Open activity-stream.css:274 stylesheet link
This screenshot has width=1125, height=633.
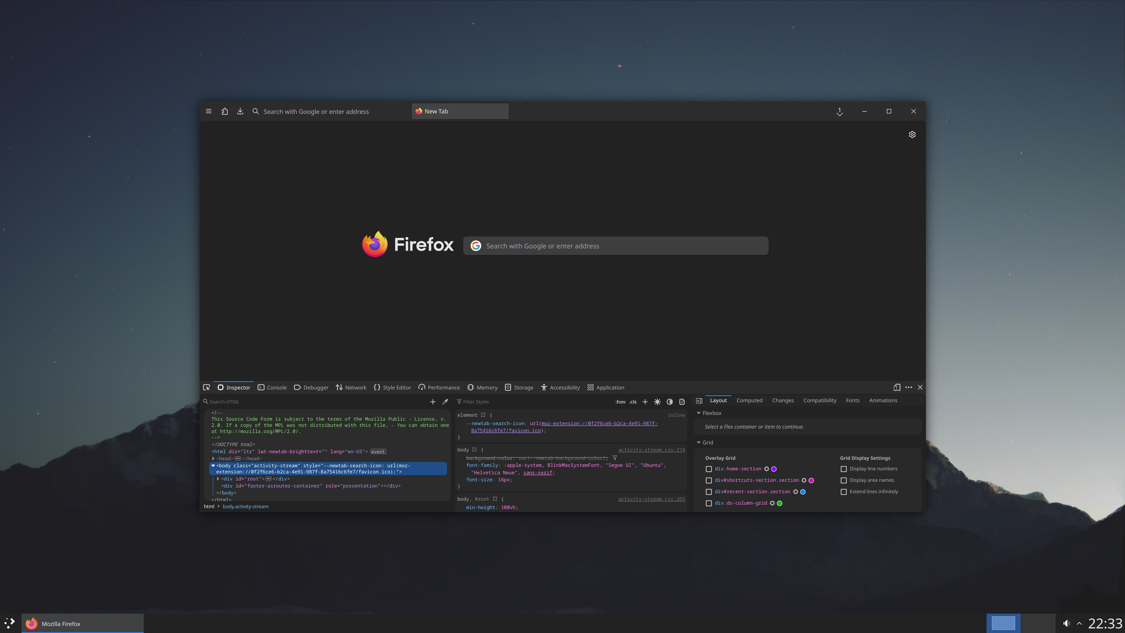click(x=652, y=450)
